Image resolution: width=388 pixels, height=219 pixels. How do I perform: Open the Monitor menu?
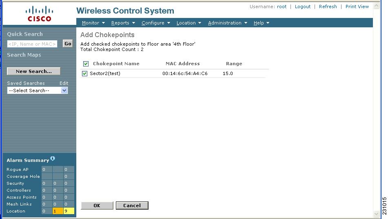pyautogui.click(x=93, y=23)
